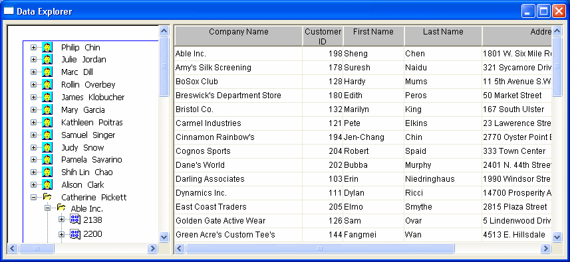The height and width of the screenshot is (262, 570).
Task: Click the person icon beside Philip Chin
Action: pyautogui.click(x=47, y=47)
